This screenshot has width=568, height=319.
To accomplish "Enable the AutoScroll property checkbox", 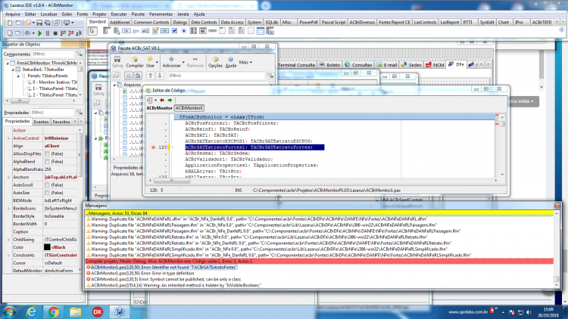I will [47, 184].
